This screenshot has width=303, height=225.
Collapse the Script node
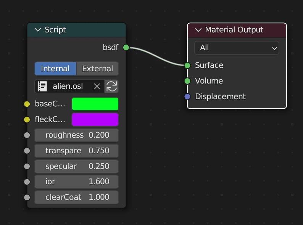pos(38,30)
